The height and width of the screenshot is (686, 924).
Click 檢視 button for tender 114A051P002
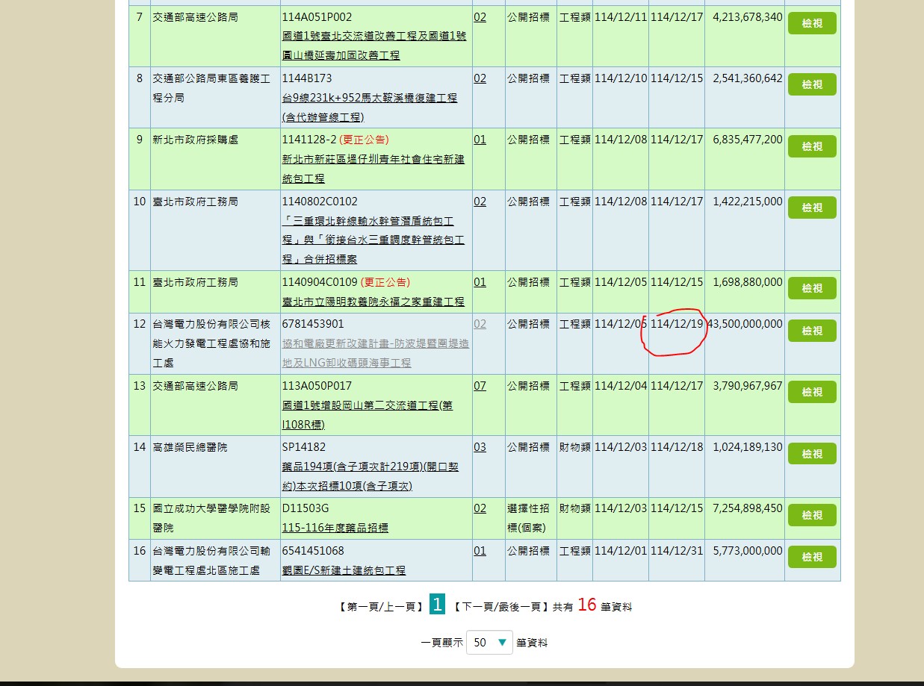tap(812, 23)
